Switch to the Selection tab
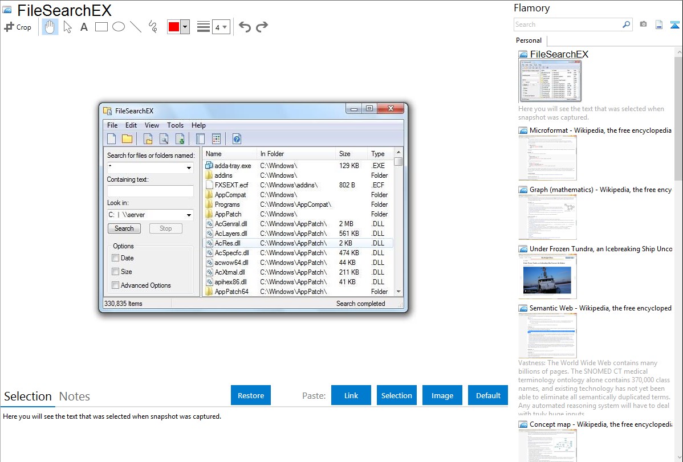Screen dimensions: 683x462 click(28, 396)
